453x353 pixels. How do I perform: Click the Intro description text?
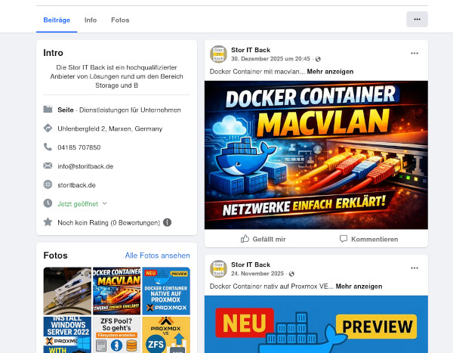pos(116,76)
